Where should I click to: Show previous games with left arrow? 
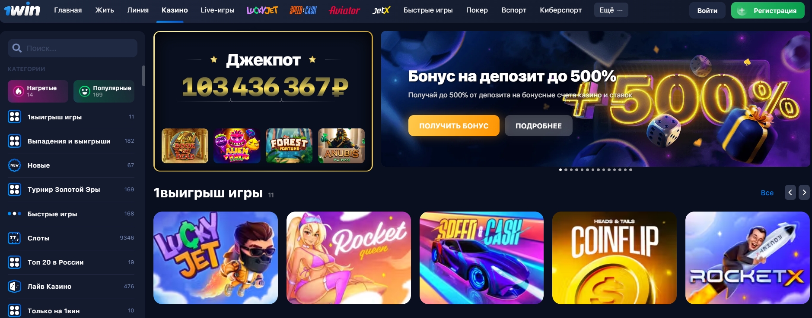click(x=790, y=193)
